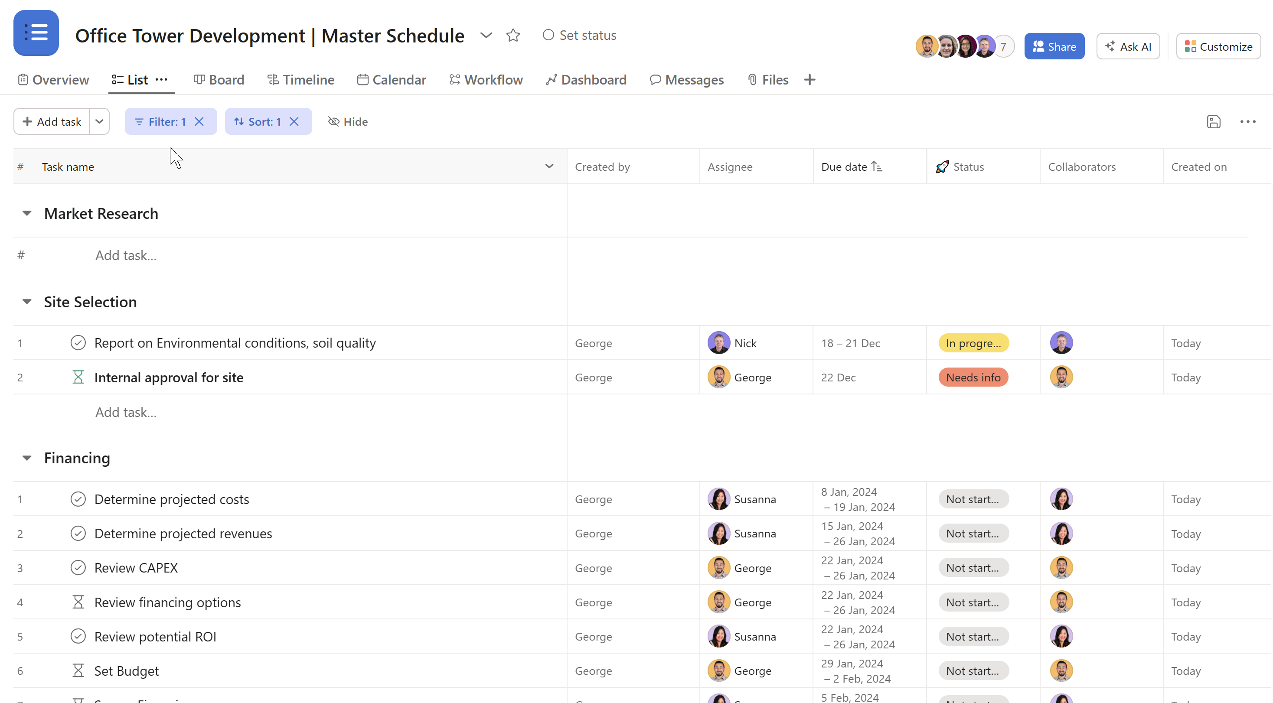Screen dimensions: 1273x703
Task: Collapse the Financing section
Action: click(27, 458)
